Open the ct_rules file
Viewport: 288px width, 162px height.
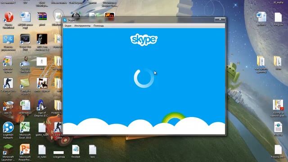42,151
